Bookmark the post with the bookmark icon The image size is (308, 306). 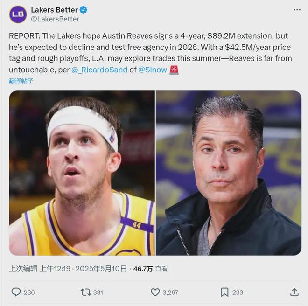pyautogui.click(x=224, y=292)
